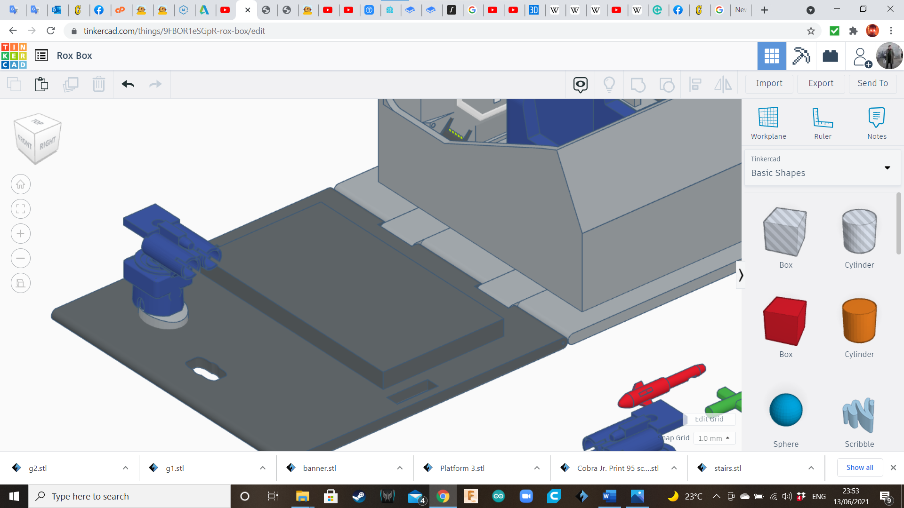
Task: Toggle view-all-objects eye icon
Action: pyautogui.click(x=580, y=84)
